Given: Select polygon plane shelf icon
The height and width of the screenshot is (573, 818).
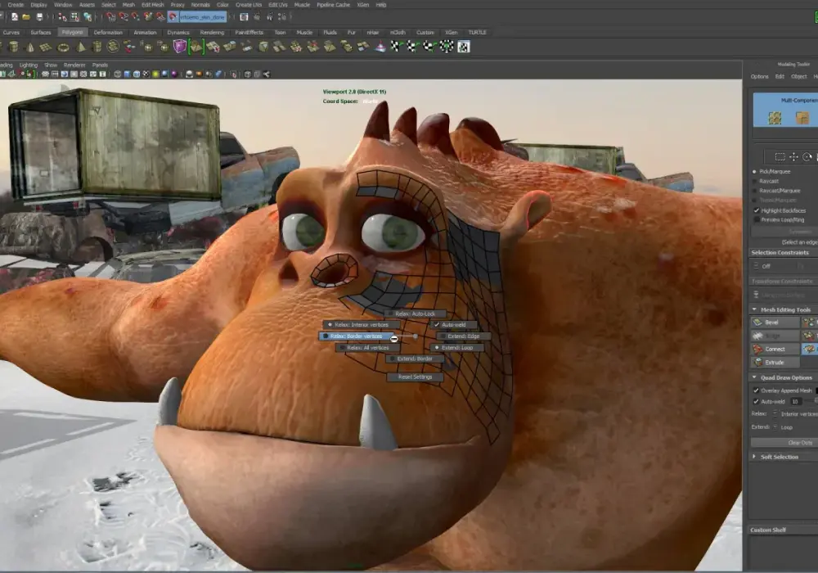Looking at the screenshot, I should pos(46,47).
